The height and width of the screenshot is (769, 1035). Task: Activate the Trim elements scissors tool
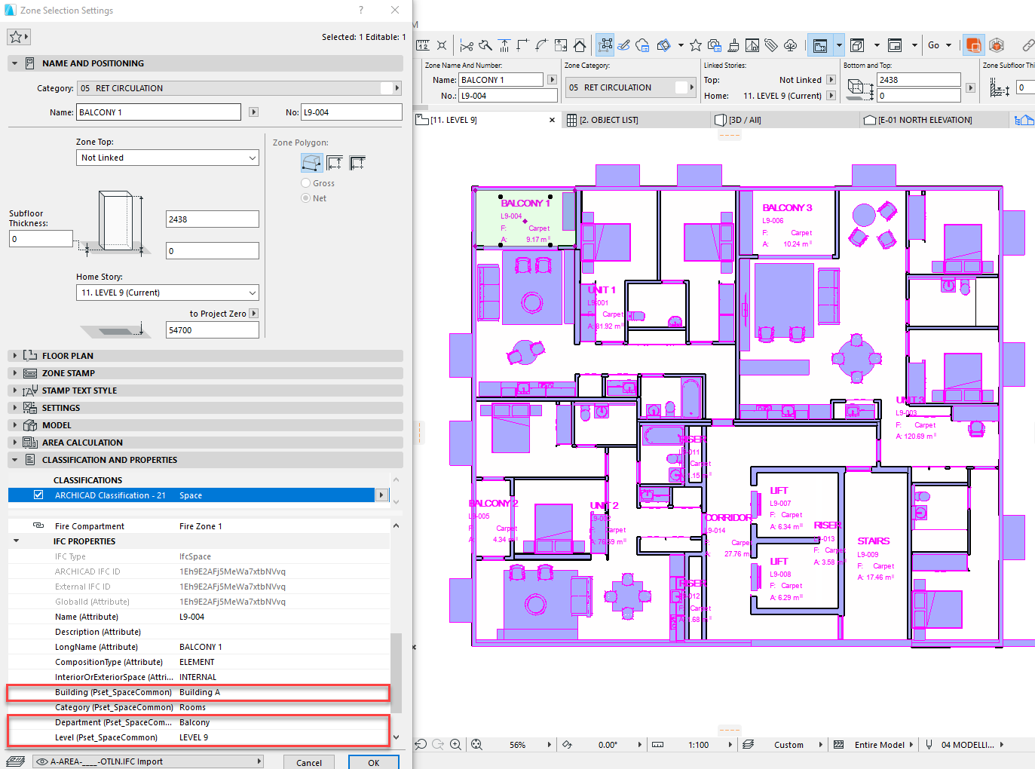467,44
